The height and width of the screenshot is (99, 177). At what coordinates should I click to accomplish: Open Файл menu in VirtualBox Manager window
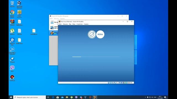coord(51,18)
